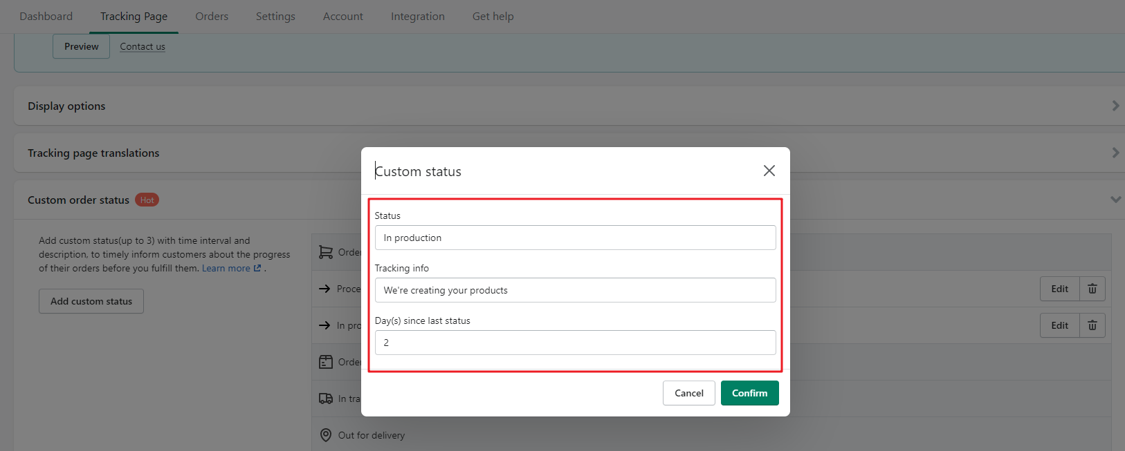Select the Tracking Page tab
The image size is (1125, 451).
click(134, 16)
